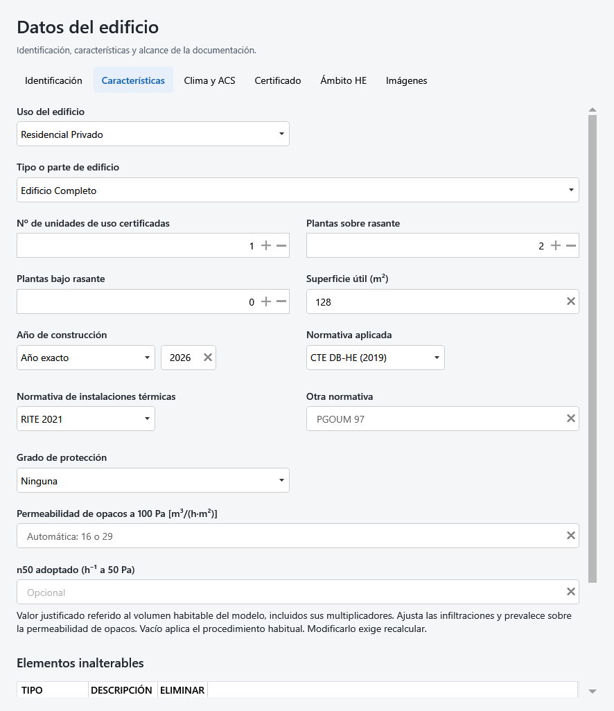Switch to the Imágenes tab
Viewport: 614px width, 711px height.
(406, 80)
